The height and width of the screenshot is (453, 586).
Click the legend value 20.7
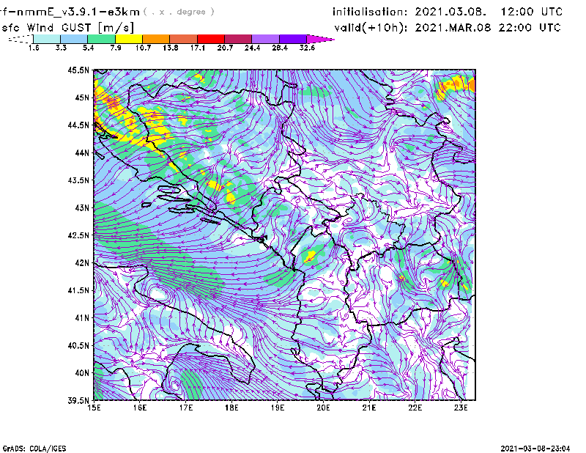point(225,48)
